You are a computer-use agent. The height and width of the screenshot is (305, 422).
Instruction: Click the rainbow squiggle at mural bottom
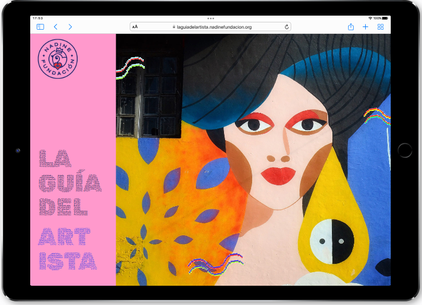point(215,264)
